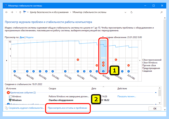Click the information icon for 10.01.2022
Image resolution: width=169 pixels, height=119 pixels.
(53, 71)
